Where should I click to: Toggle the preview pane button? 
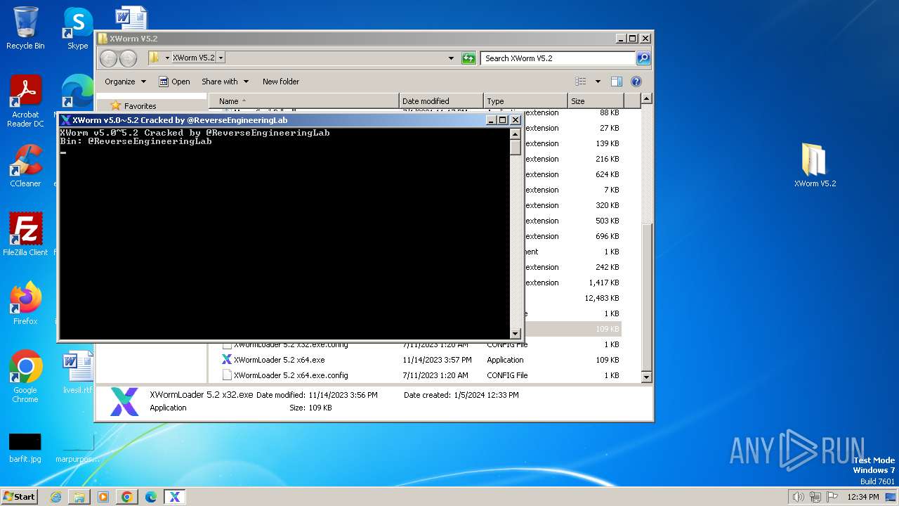616,82
